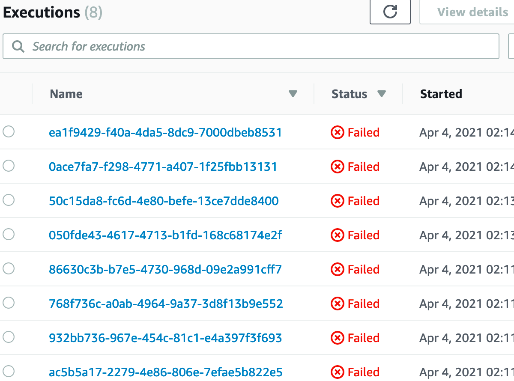Select radio button for 050fde43 execution

pos(9,235)
